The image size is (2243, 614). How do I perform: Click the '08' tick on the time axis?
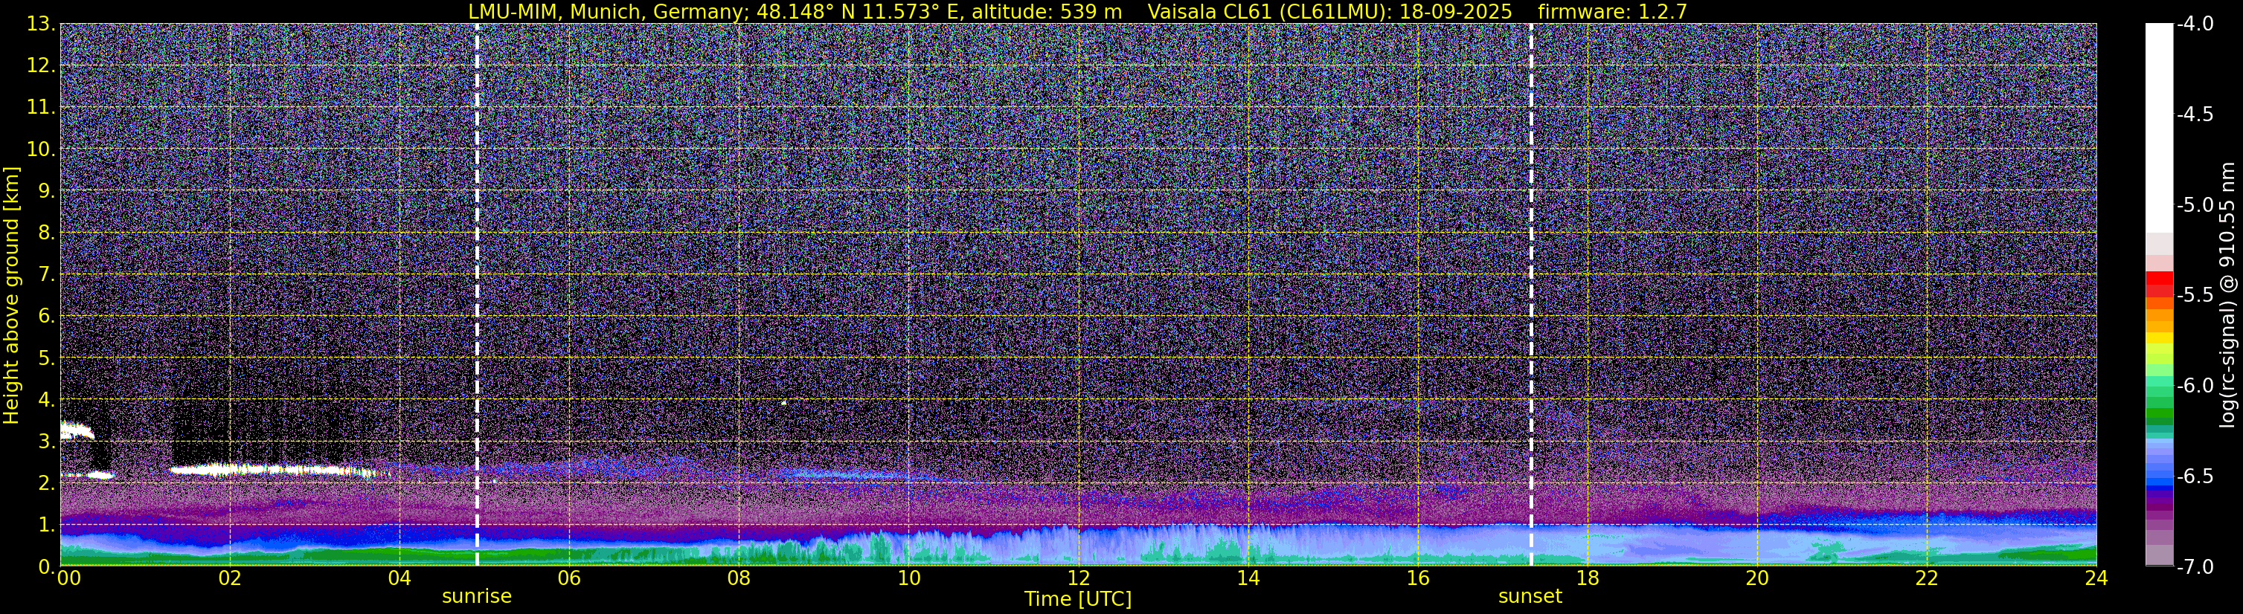coord(739,578)
